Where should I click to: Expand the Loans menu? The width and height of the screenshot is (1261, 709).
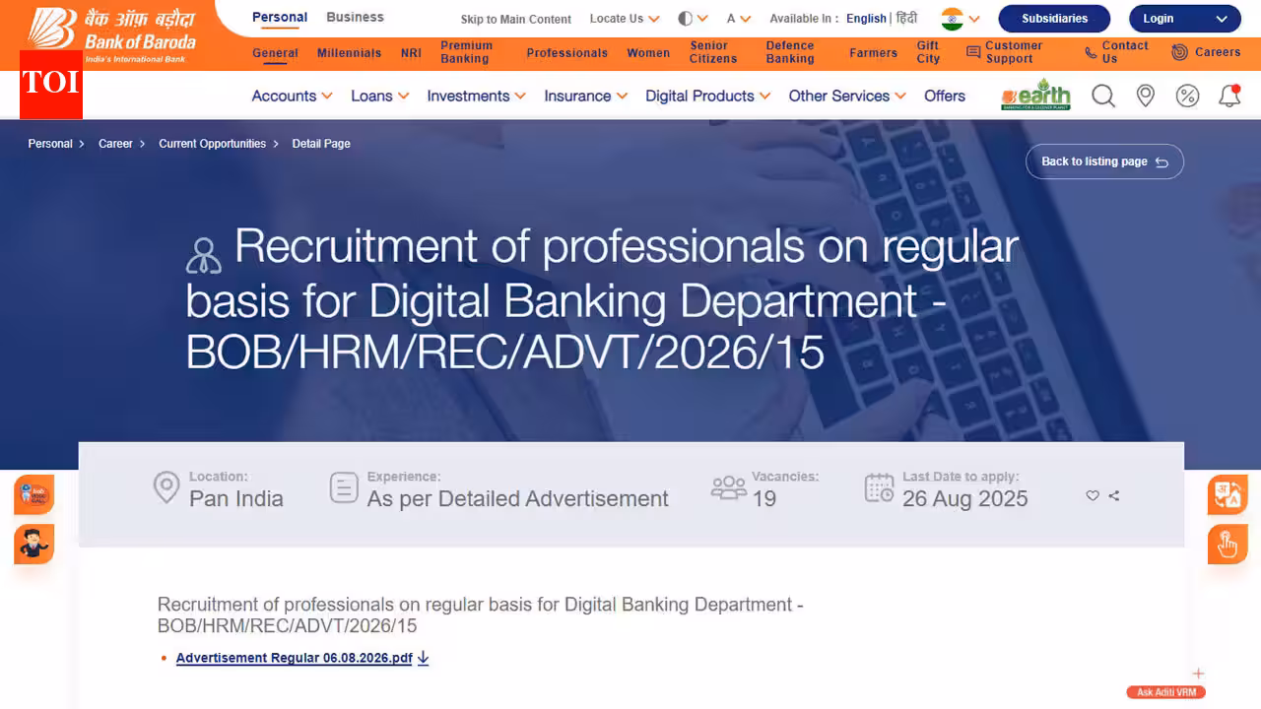(x=379, y=96)
